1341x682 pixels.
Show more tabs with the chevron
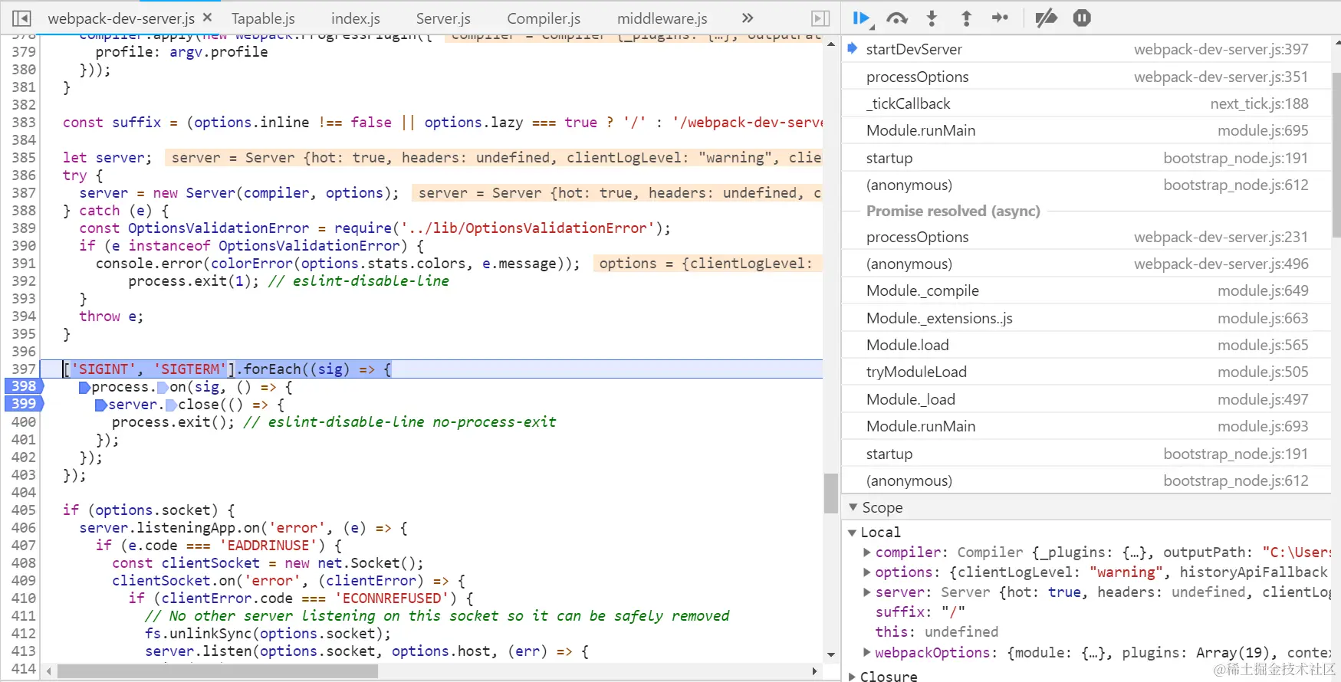coord(748,18)
